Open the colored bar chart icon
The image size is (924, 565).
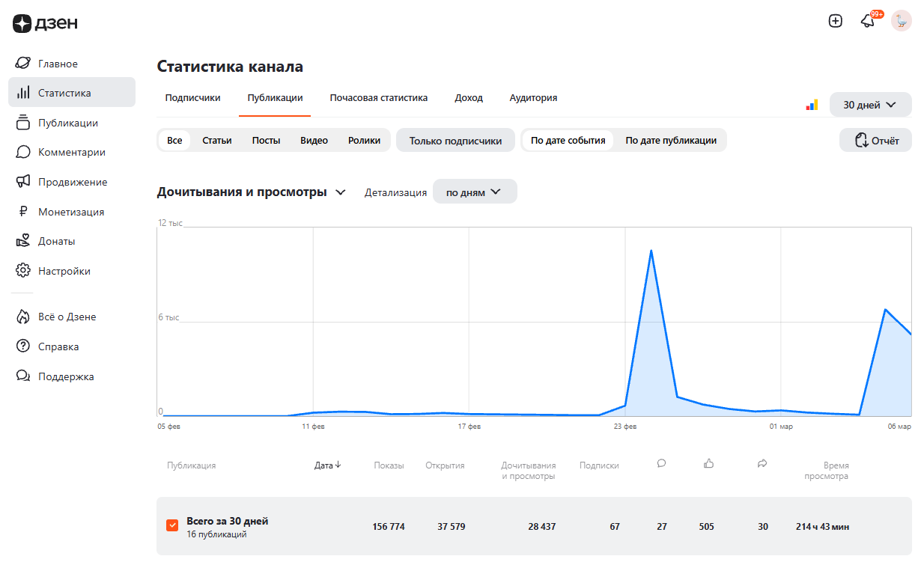(812, 106)
